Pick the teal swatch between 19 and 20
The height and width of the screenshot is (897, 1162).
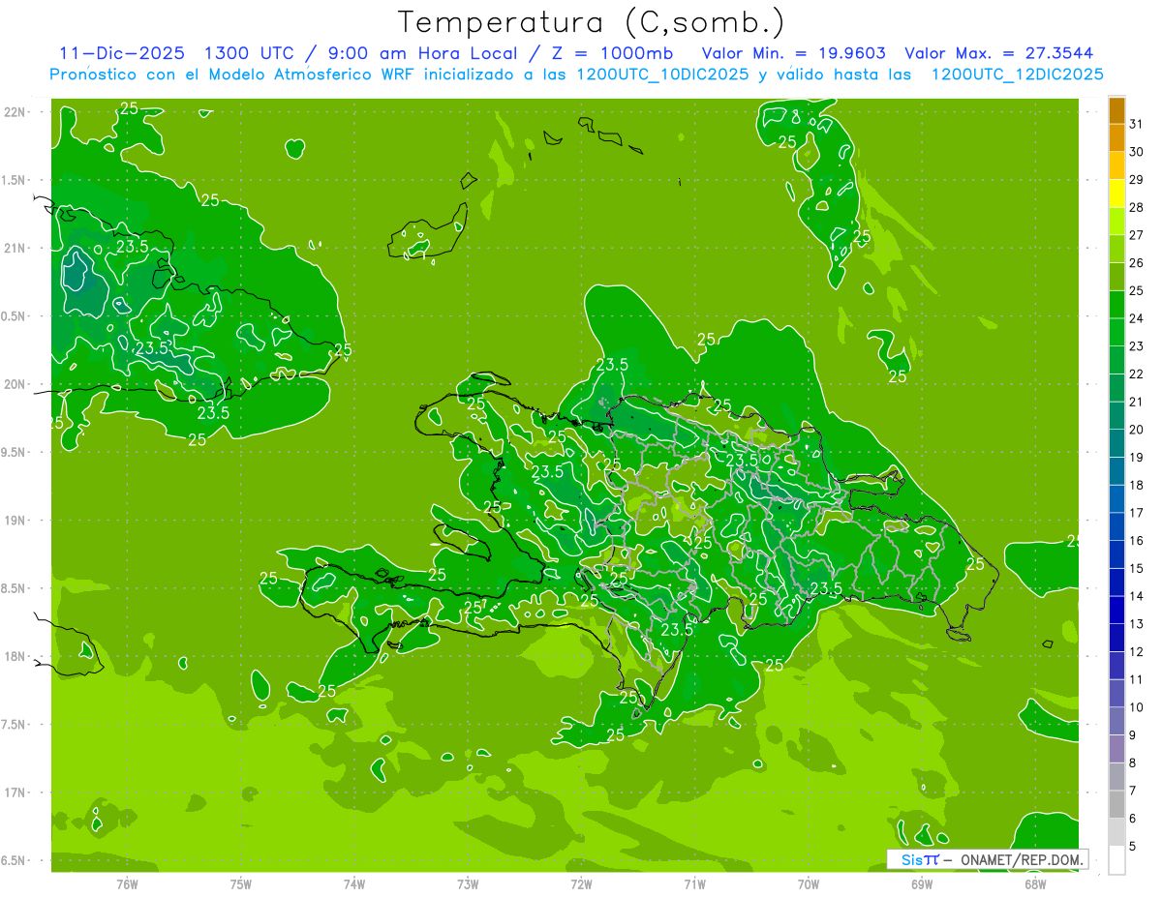[x=1116, y=443]
